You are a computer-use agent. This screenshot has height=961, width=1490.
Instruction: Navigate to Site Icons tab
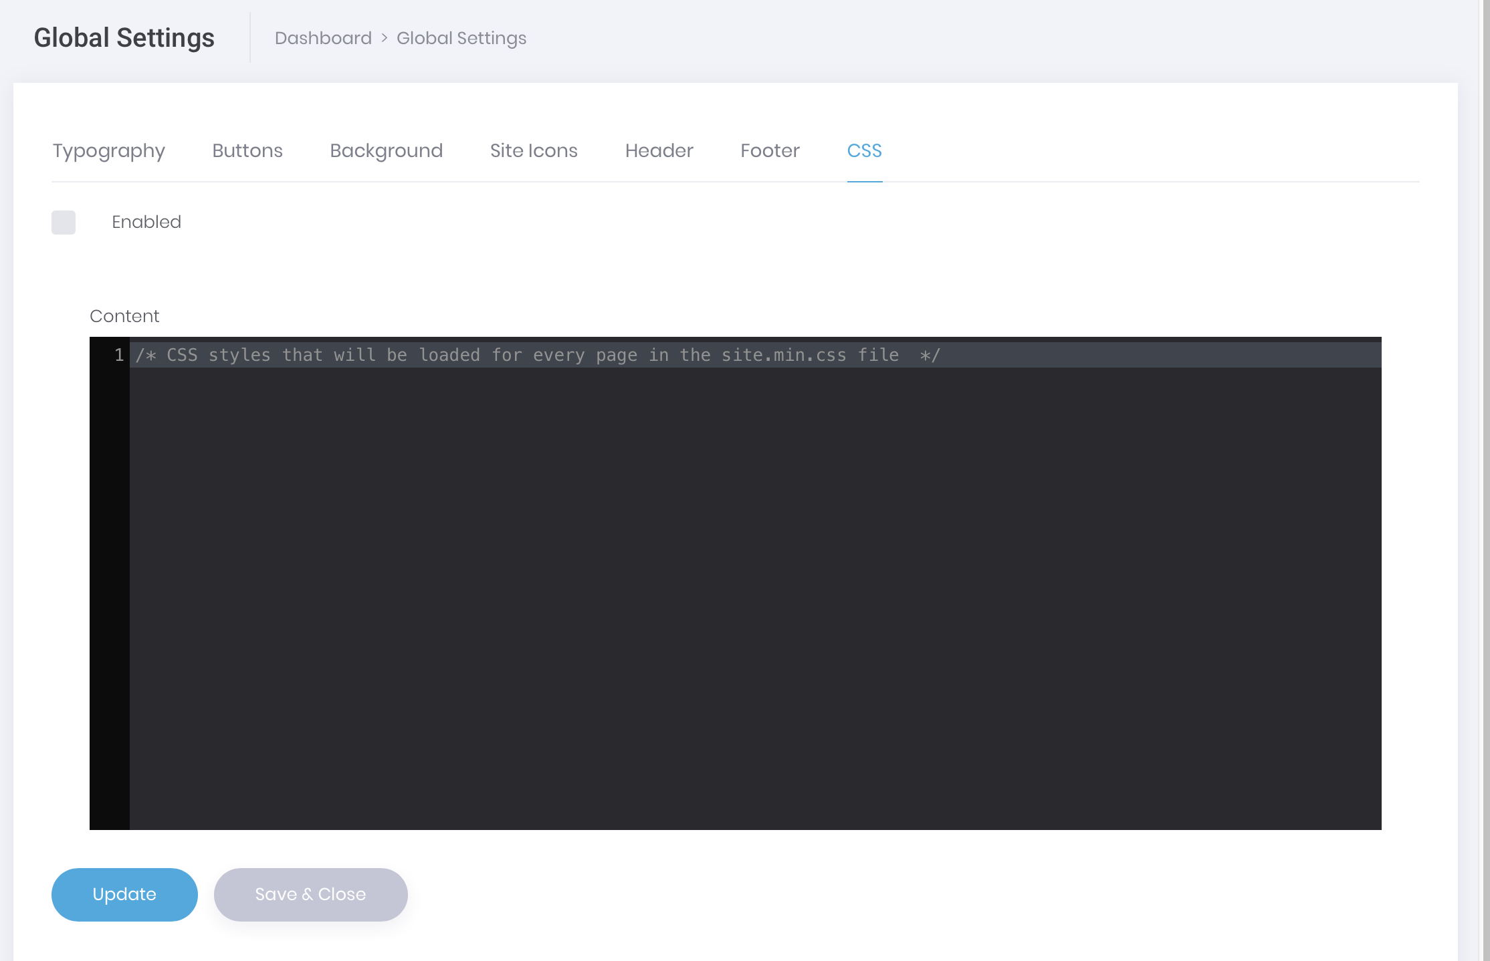(533, 151)
